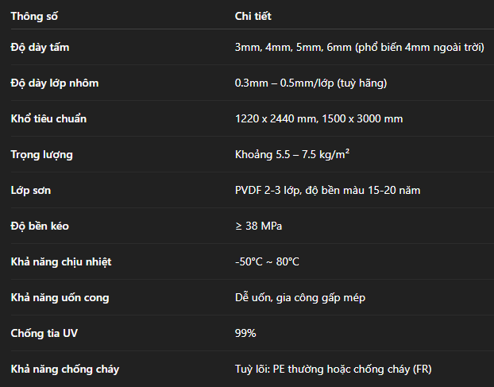Select the "Độ dày tấm" row label

[40, 47]
